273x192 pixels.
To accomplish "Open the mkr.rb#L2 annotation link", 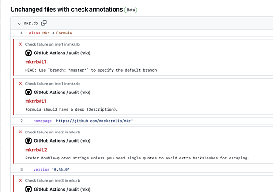I will [x=36, y=150].
